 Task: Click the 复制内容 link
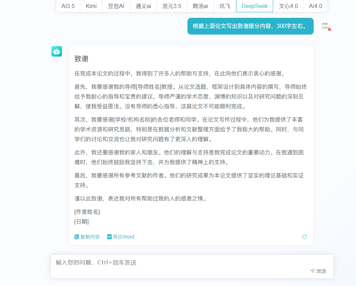(x=90, y=237)
